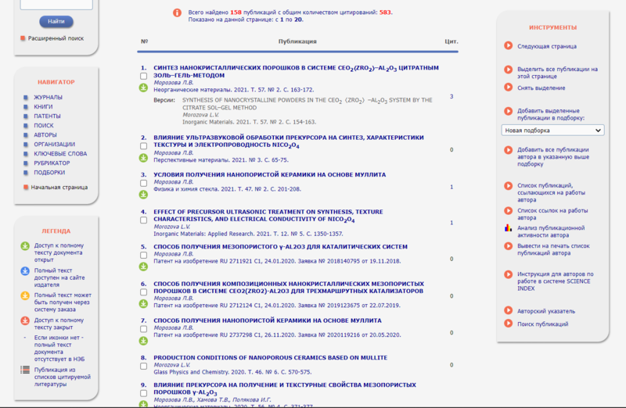Open the Новая подборка dropdown
The width and height of the screenshot is (626, 408).
pos(552,131)
